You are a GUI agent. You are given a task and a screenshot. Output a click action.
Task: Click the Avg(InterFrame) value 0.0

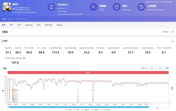(x=114, y=52)
